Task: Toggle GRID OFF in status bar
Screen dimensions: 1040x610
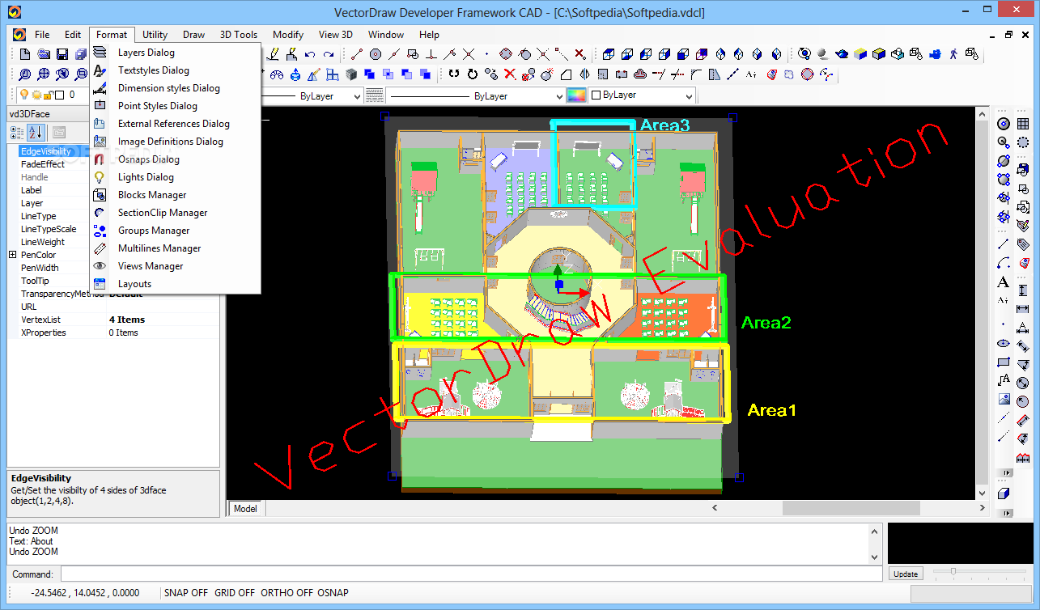Action: pyautogui.click(x=235, y=593)
